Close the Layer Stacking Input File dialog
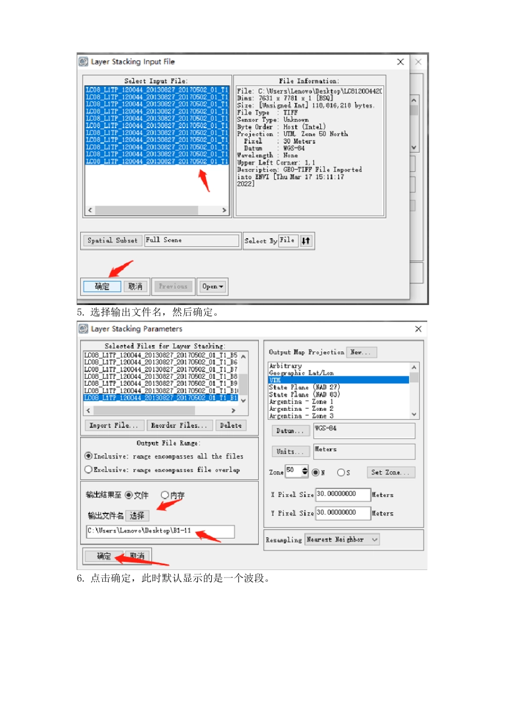This screenshot has height=718, width=508. (400, 62)
